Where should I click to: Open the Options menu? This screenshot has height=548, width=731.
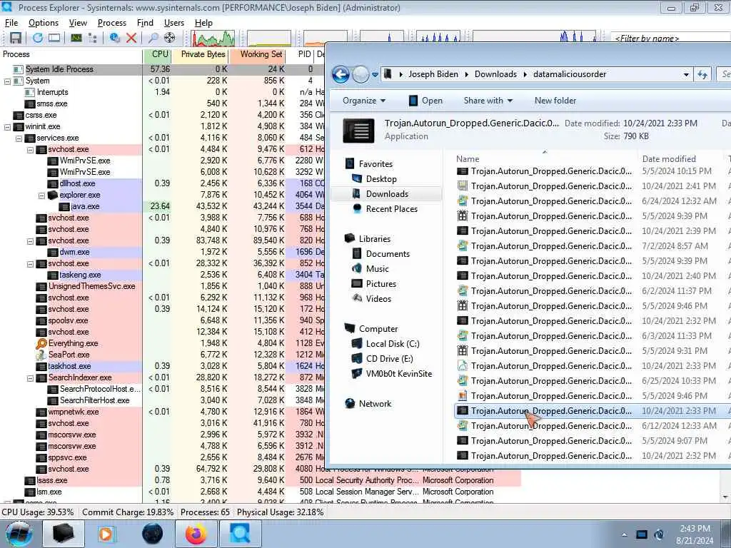pos(44,23)
